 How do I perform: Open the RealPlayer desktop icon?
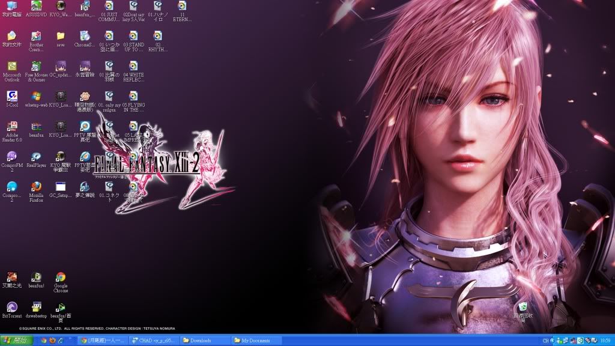[x=36, y=157]
